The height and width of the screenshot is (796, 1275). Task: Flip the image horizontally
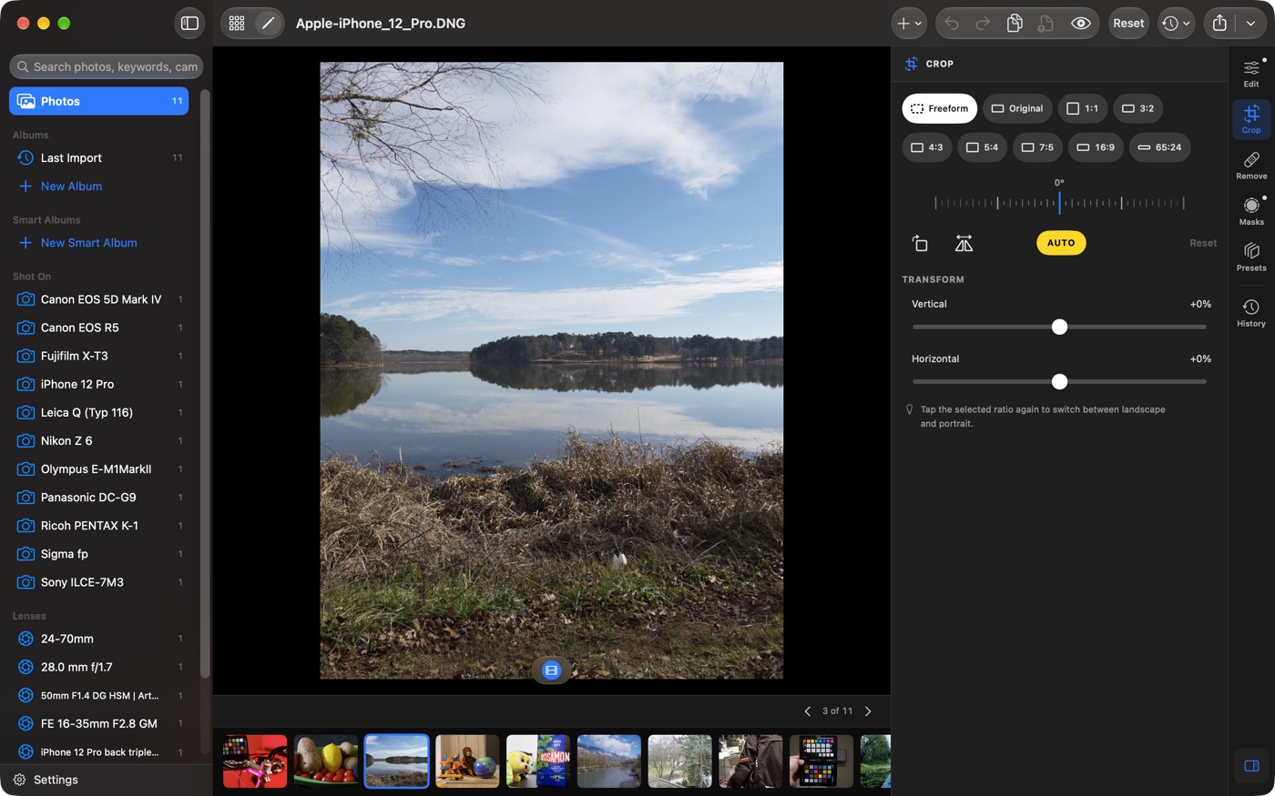tap(964, 243)
